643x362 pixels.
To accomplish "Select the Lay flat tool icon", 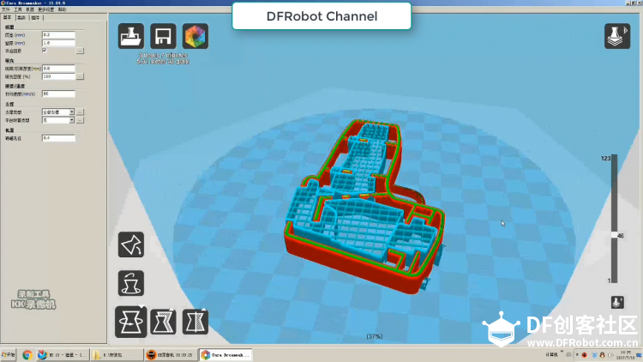I will 131,244.
